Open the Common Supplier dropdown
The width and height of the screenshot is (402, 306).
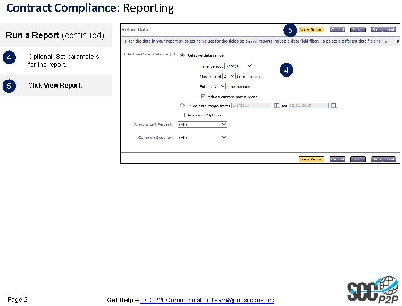point(202,137)
